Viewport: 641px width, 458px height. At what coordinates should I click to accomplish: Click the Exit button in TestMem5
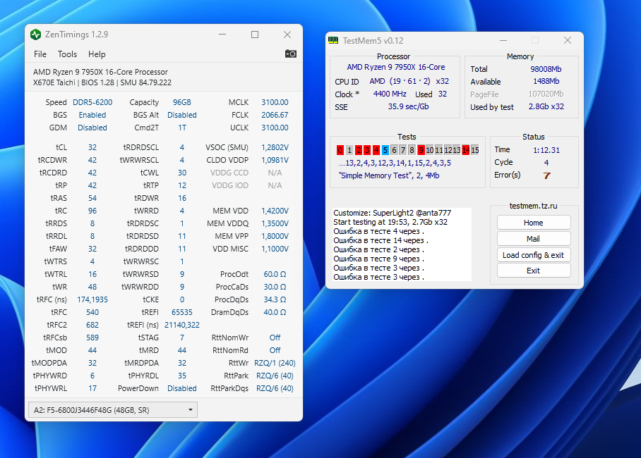click(x=534, y=271)
